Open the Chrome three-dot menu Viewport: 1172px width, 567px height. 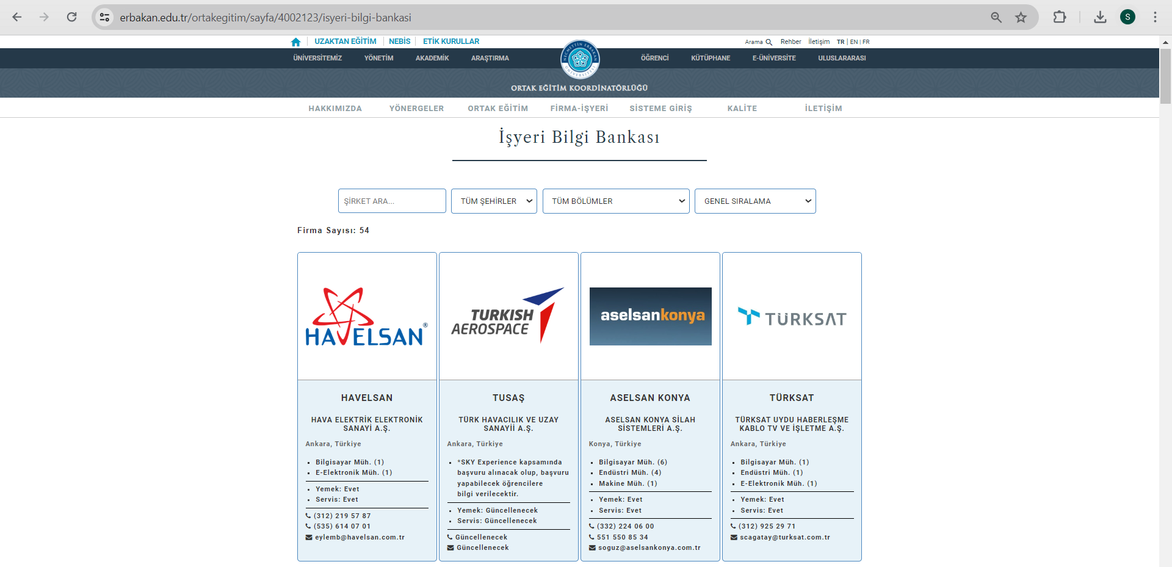(x=1155, y=17)
